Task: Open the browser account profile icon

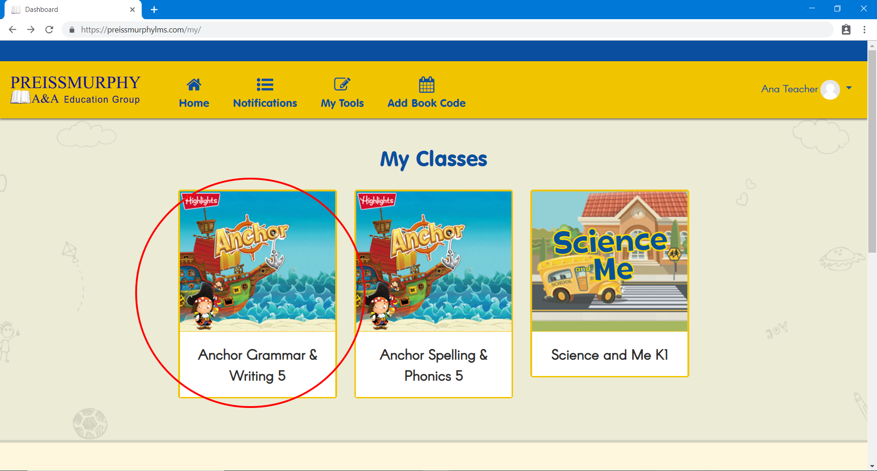Action: [846, 30]
